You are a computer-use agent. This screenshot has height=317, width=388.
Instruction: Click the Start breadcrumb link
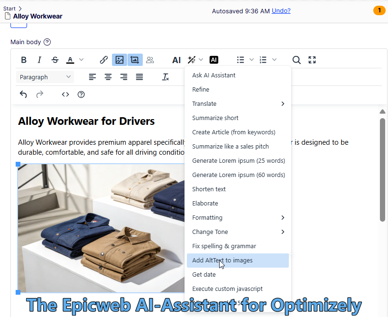9,9
